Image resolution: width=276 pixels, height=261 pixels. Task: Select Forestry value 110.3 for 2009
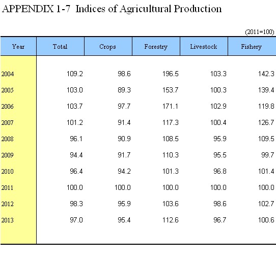(171, 155)
